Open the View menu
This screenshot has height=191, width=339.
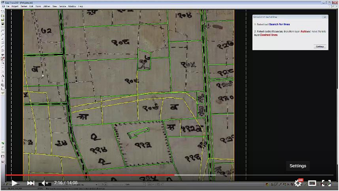click(55, 6)
